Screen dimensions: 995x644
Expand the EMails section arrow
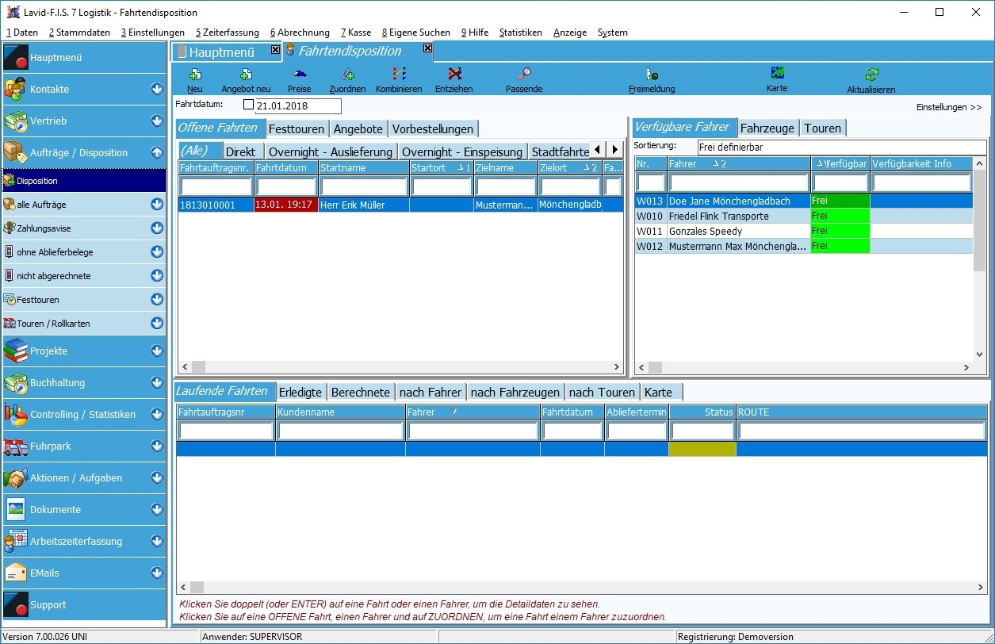pyautogui.click(x=157, y=573)
